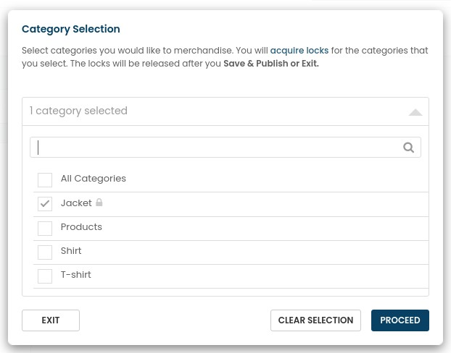
Task: Select the Shirt category row label
Action: click(x=71, y=251)
